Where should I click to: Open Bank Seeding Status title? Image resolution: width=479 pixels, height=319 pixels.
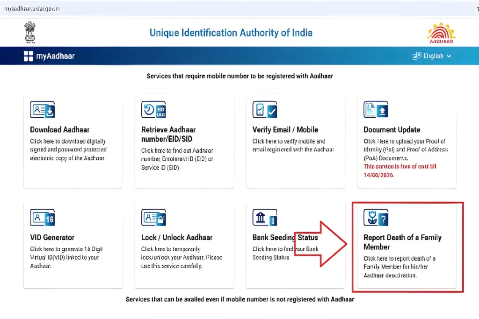click(285, 237)
